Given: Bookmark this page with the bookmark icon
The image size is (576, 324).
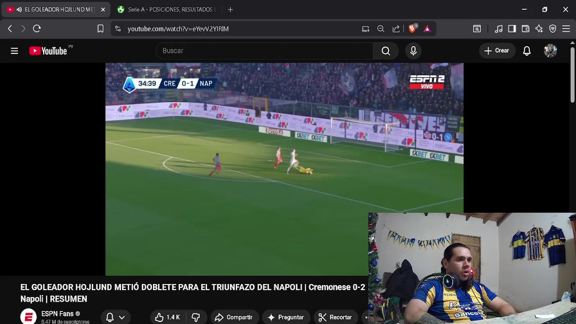Looking at the screenshot, I should coord(100,29).
